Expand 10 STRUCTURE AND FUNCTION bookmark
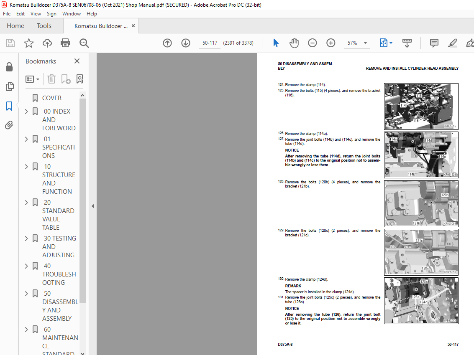 click(x=26, y=167)
